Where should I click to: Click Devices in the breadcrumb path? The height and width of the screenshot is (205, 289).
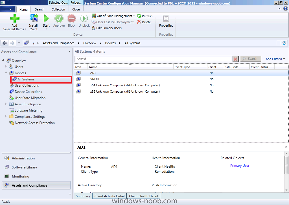[110, 43]
